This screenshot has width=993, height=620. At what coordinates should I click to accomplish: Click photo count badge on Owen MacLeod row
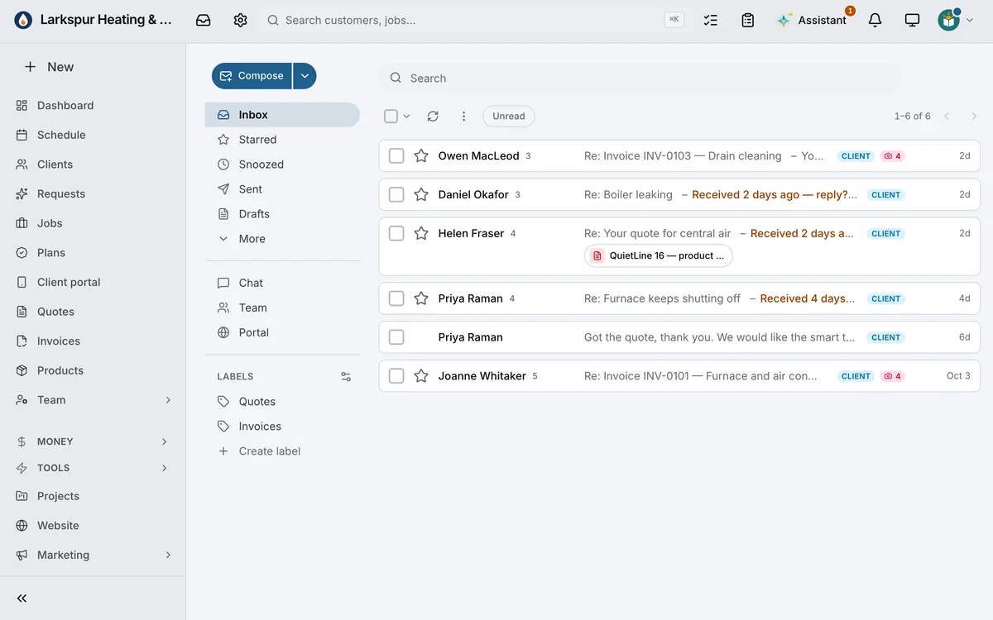892,156
